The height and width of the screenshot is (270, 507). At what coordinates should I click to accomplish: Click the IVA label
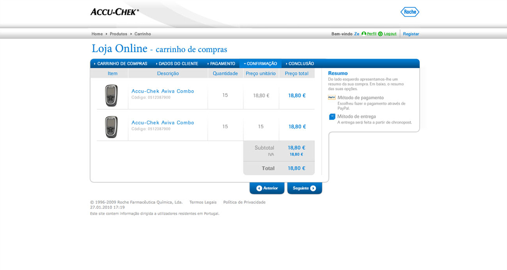pos(271,155)
